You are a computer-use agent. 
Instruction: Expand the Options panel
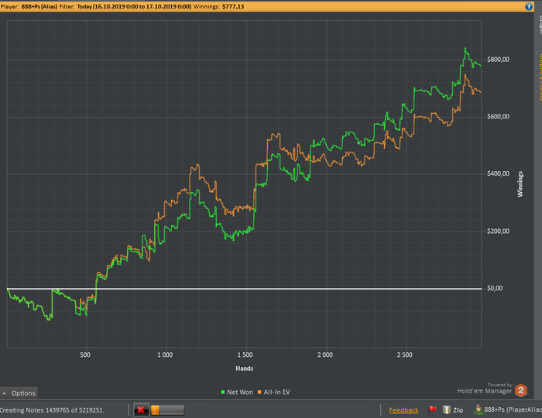tap(19, 393)
